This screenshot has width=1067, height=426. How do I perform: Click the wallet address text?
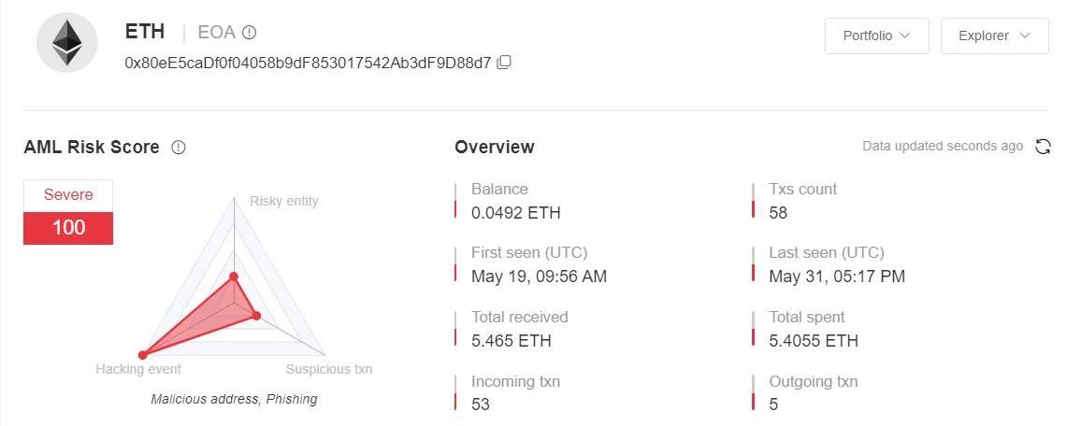tap(308, 63)
